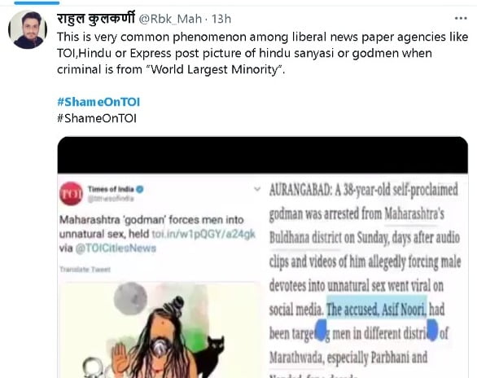
Task: Expand the embedded tweet's chevron dropdown
Action: coord(257,189)
